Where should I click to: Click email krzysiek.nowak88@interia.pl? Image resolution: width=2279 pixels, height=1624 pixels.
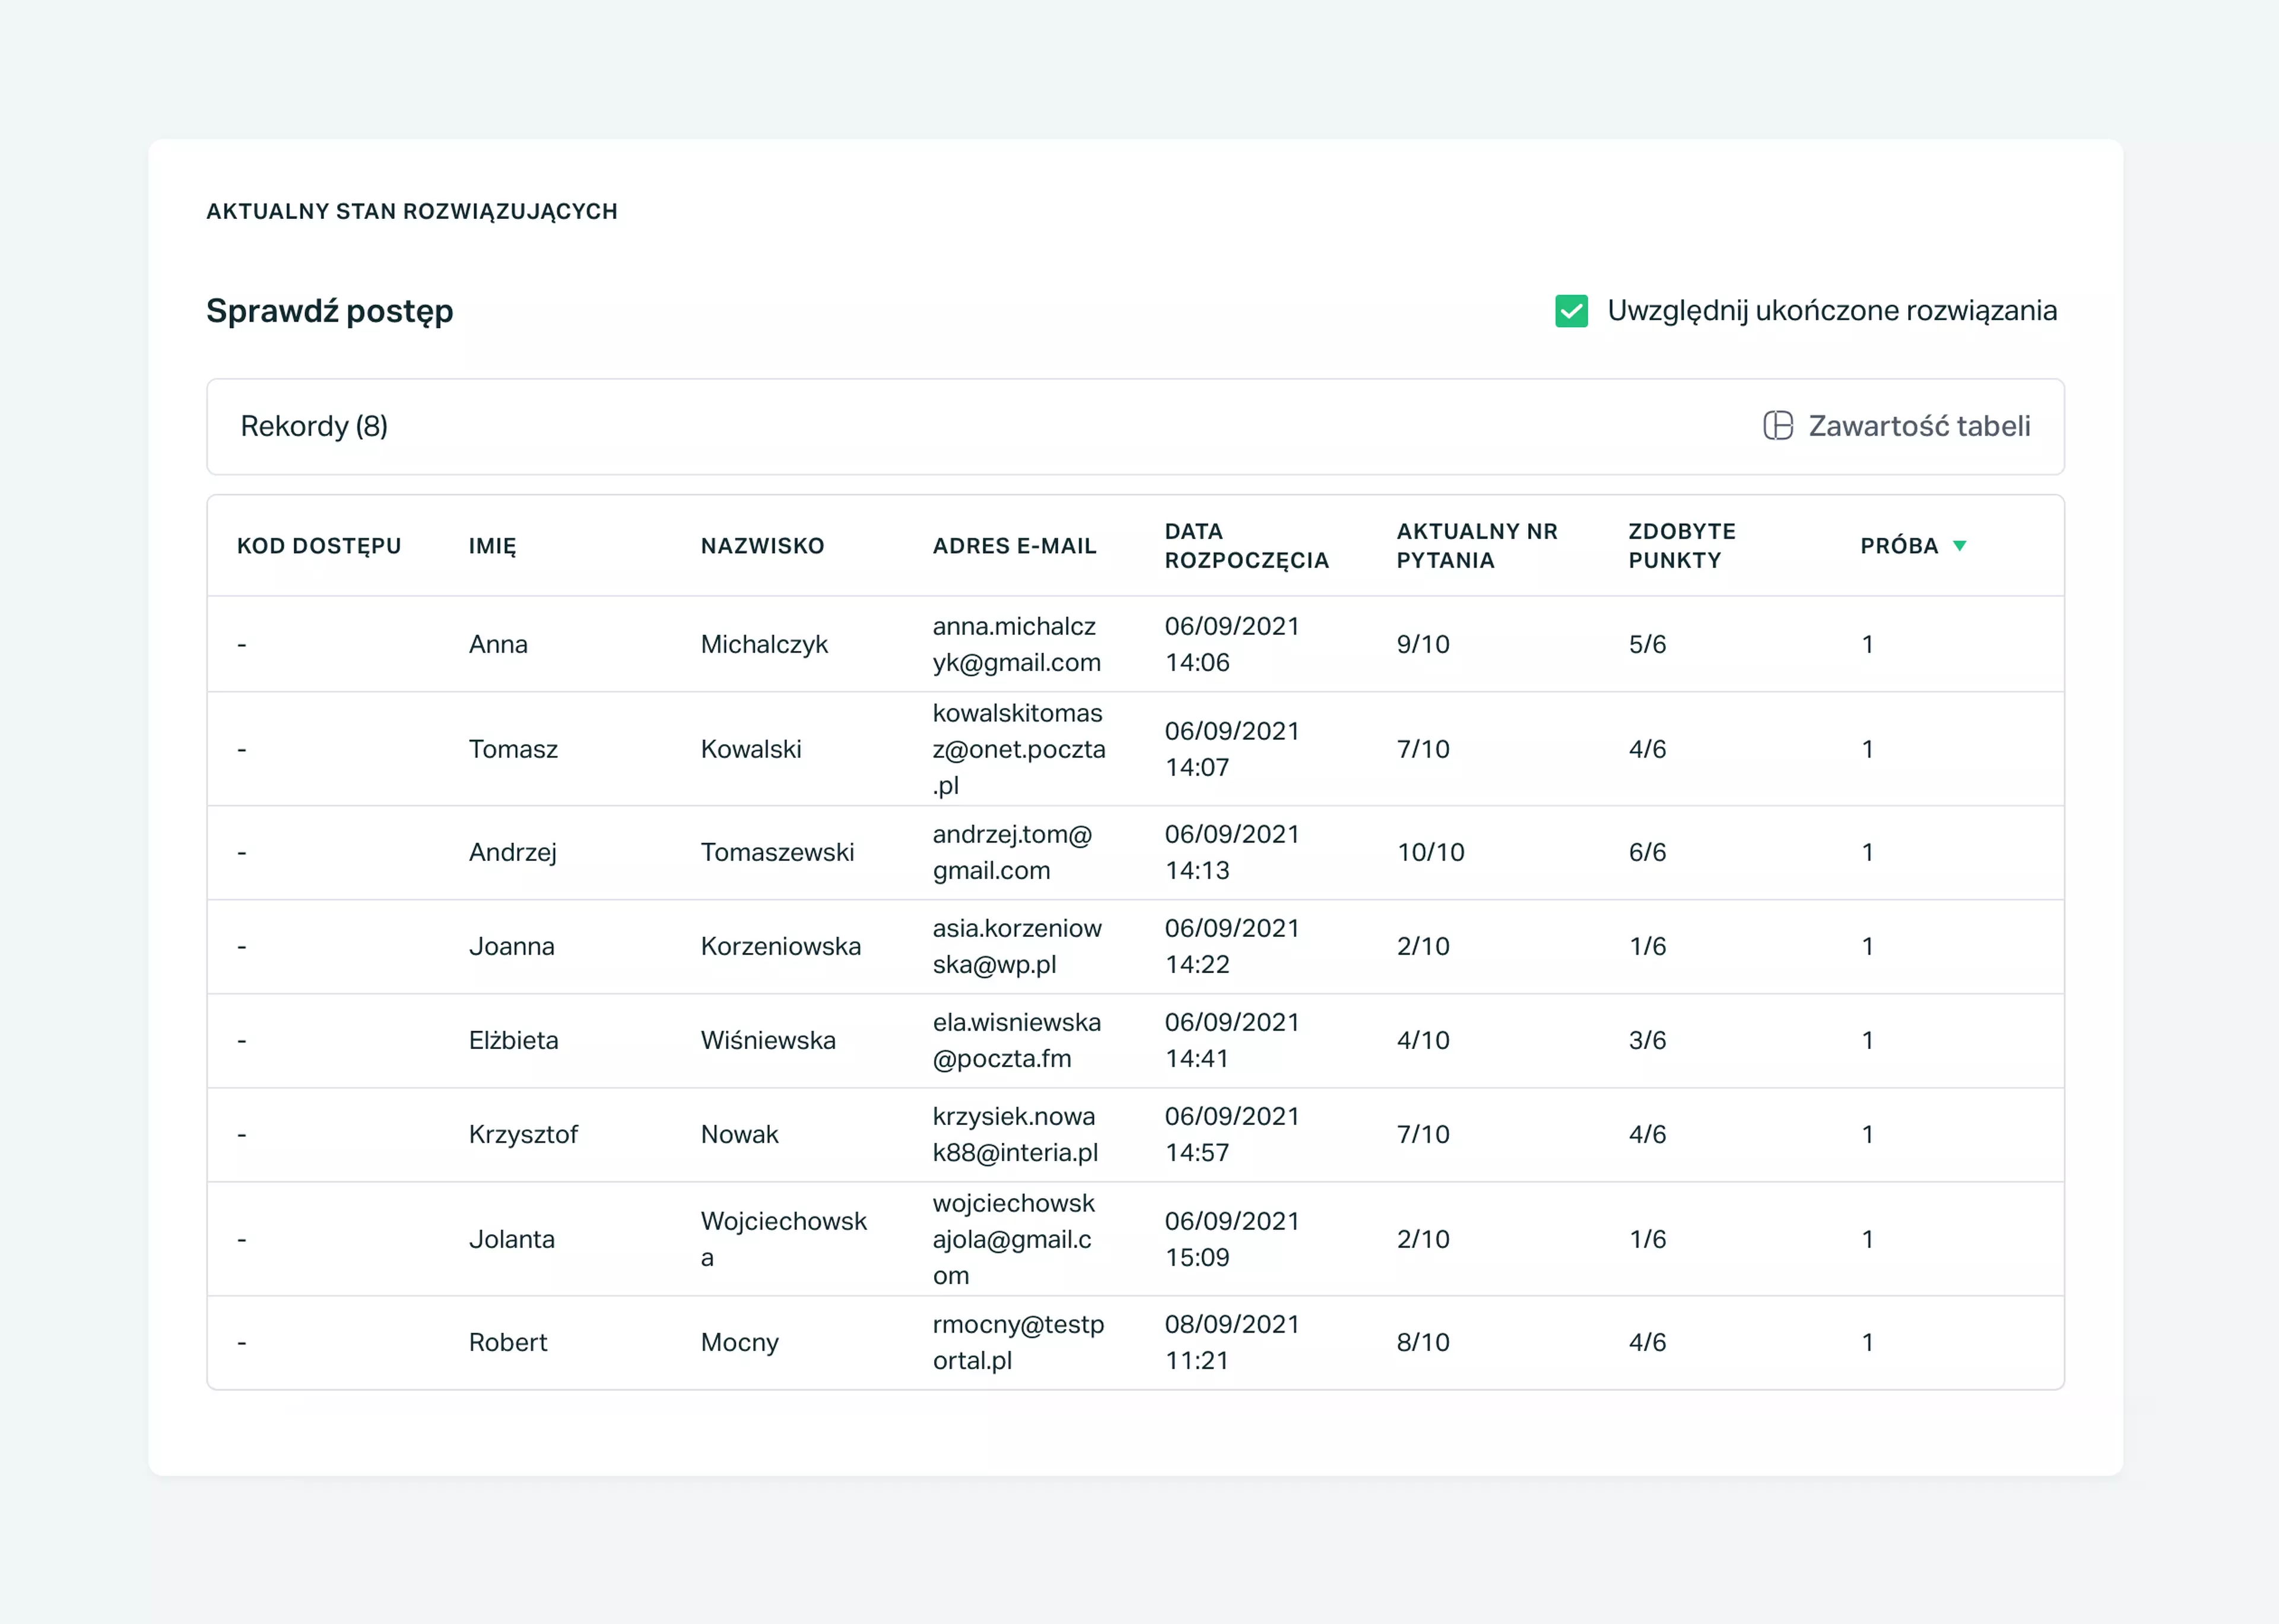(x=1015, y=1134)
